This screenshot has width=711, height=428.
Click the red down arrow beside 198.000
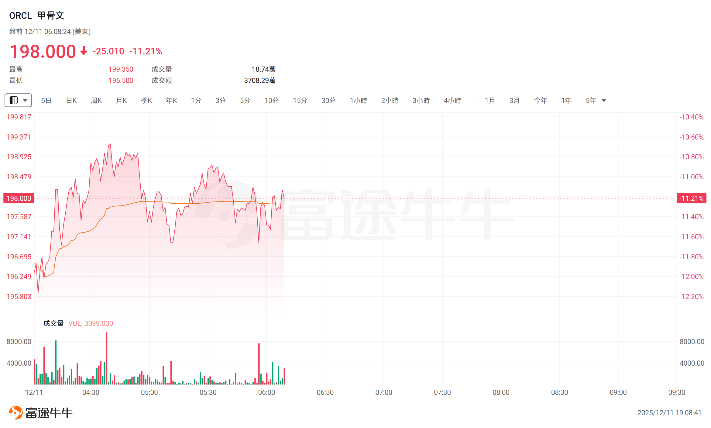[84, 51]
